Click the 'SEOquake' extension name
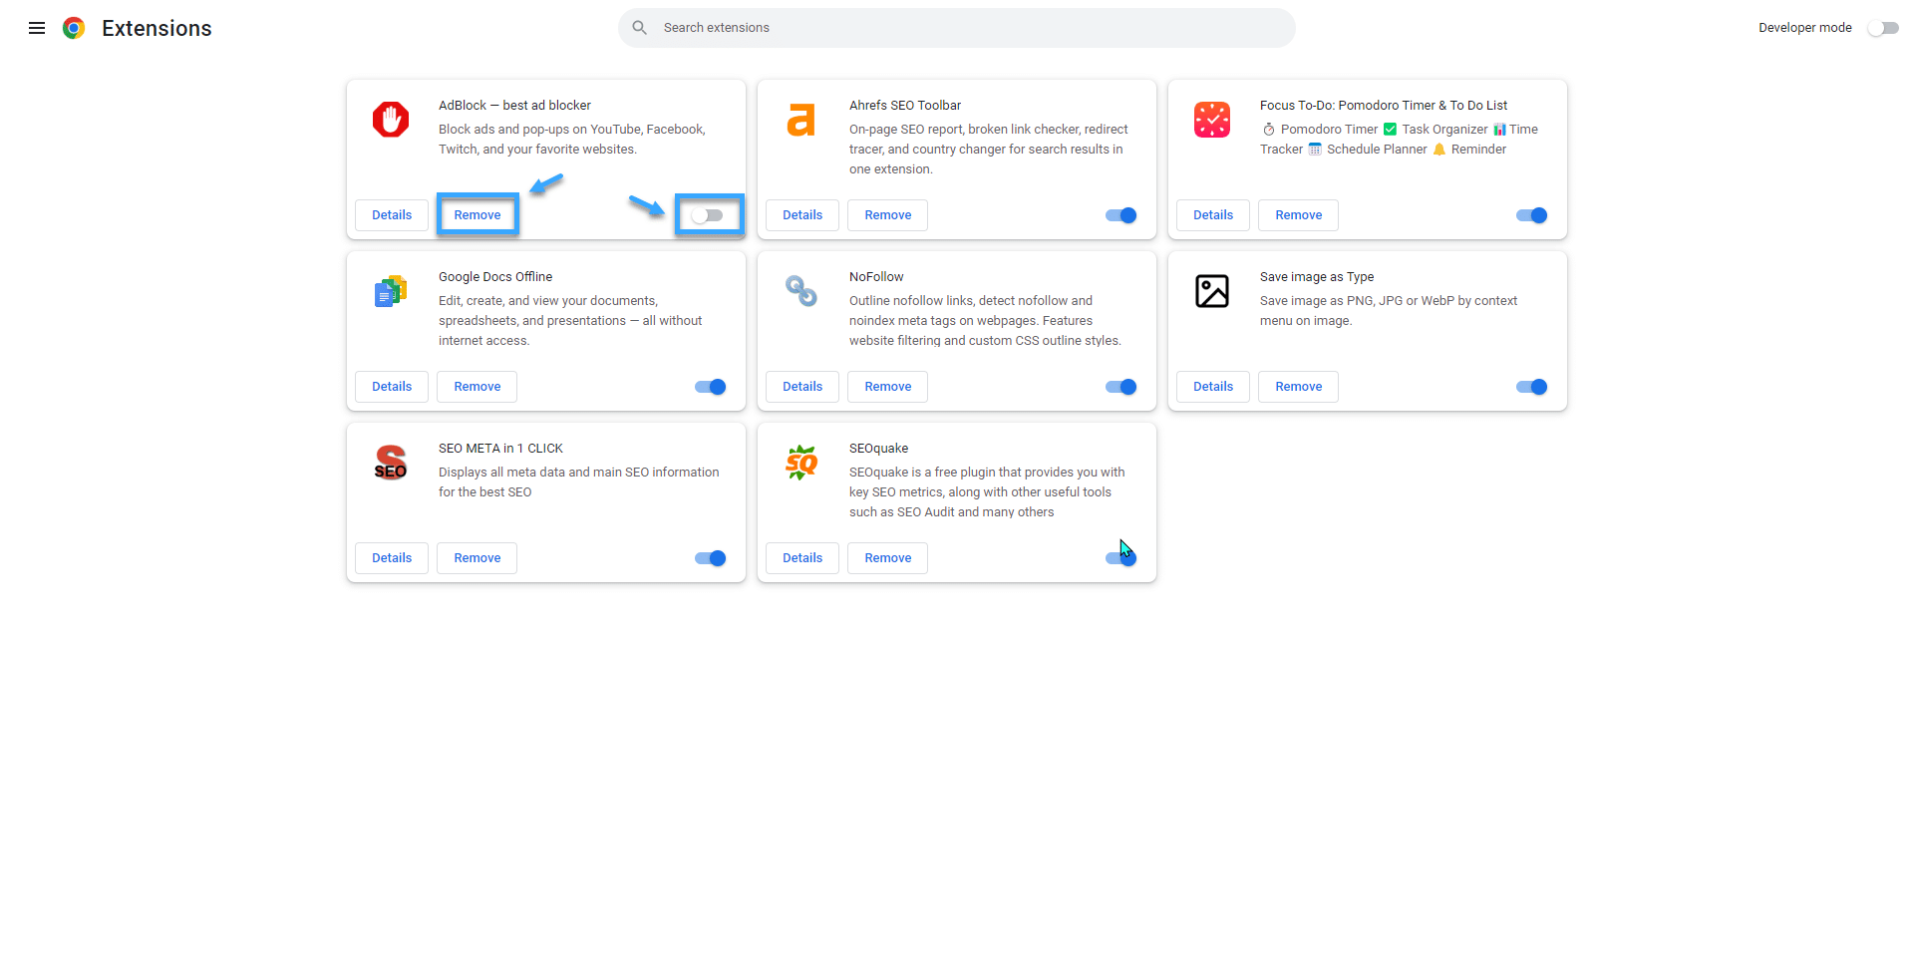The width and height of the screenshot is (1914, 958). (878, 449)
